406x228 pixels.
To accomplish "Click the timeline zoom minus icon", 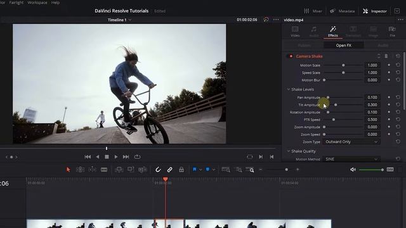I will (261, 170).
